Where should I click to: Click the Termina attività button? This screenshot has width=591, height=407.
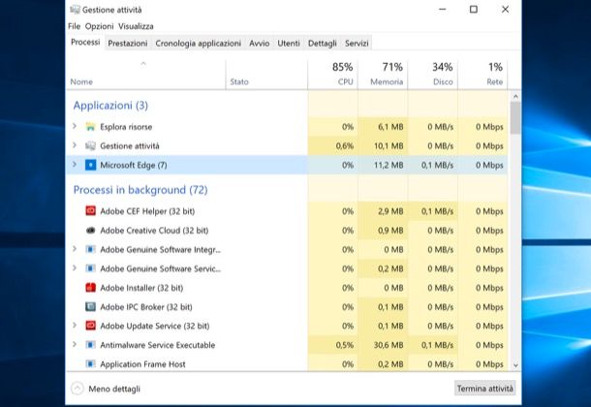point(484,389)
